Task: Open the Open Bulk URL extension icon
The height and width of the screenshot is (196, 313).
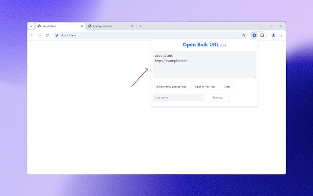Action: click(x=254, y=35)
